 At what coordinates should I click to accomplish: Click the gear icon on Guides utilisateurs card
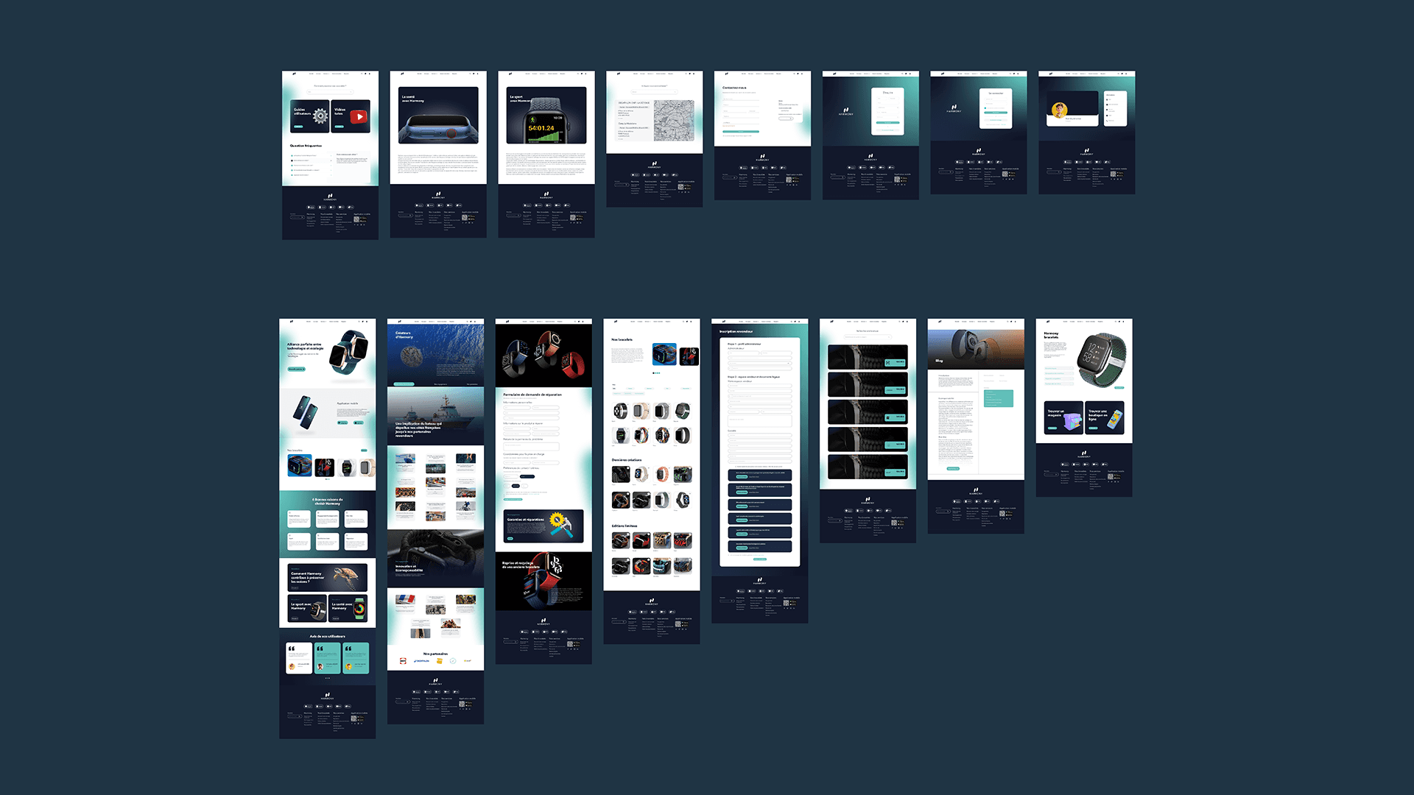tap(320, 116)
